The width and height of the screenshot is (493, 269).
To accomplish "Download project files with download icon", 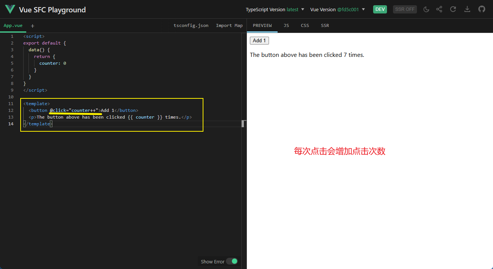I will click(467, 9).
